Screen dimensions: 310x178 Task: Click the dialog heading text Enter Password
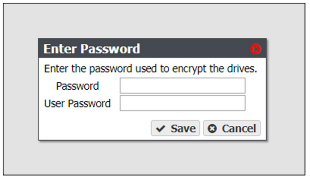92,48
